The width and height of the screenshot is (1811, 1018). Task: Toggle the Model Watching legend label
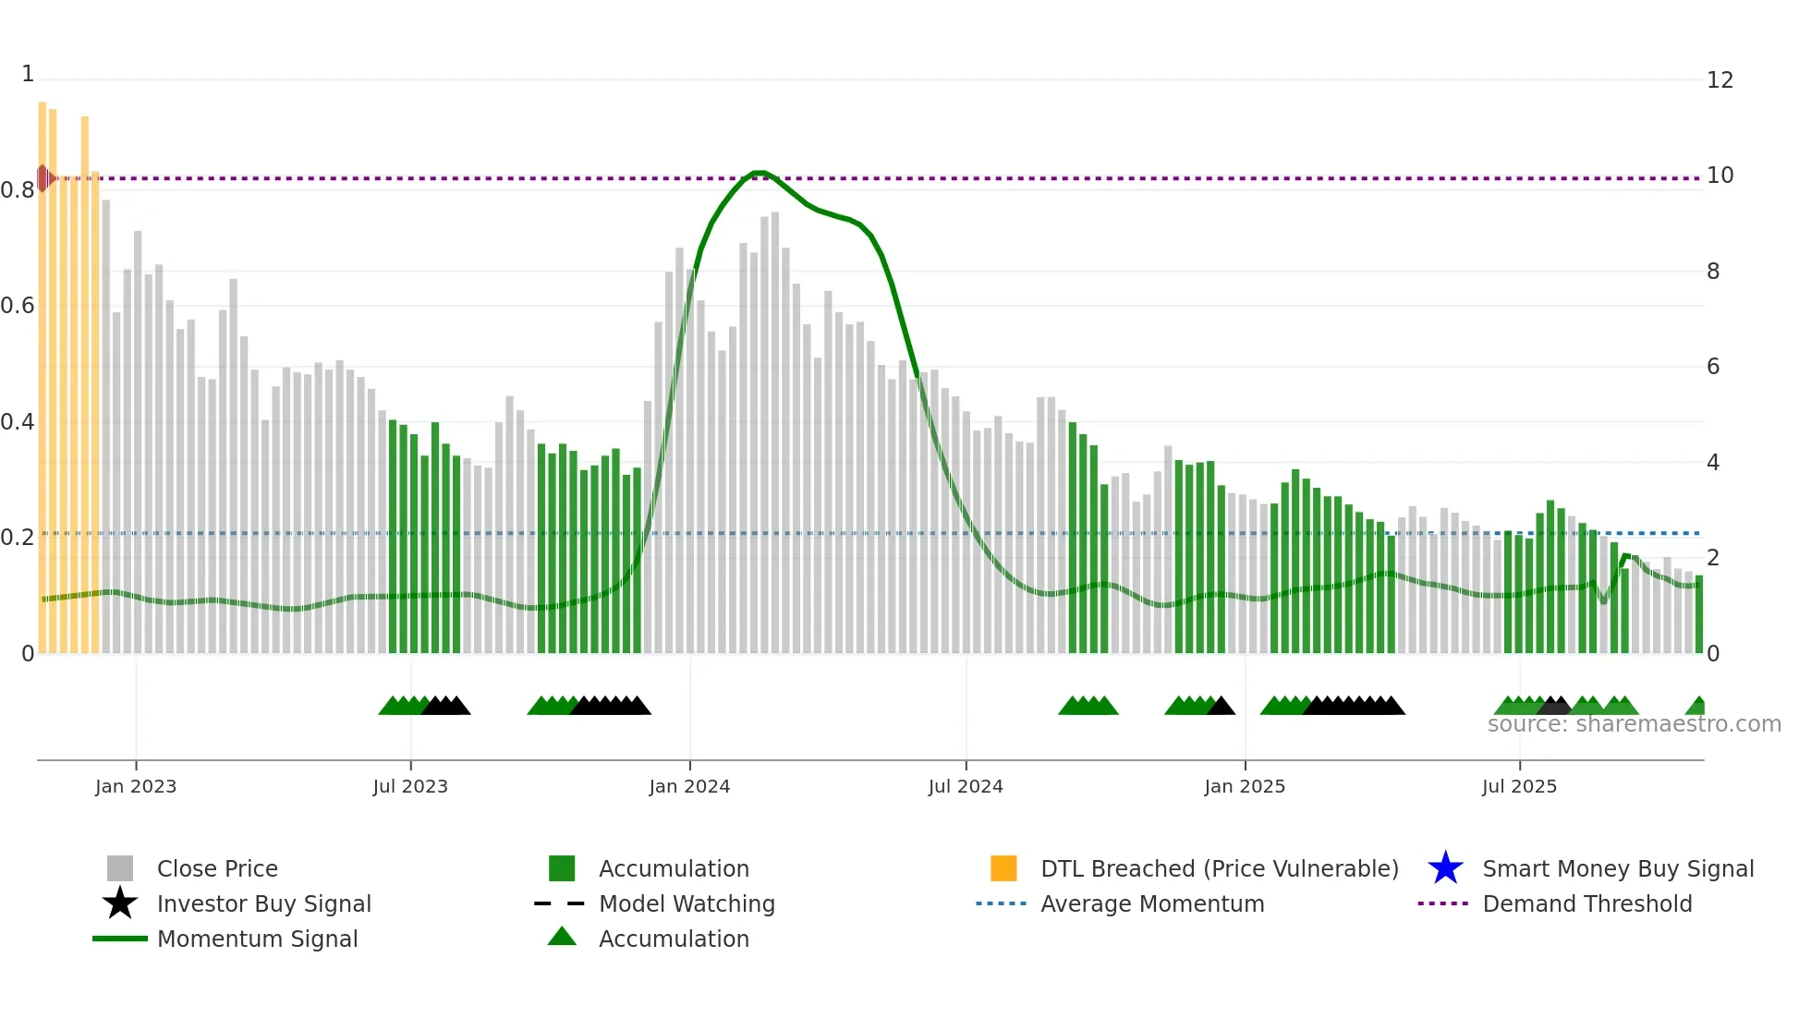coord(687,903)
